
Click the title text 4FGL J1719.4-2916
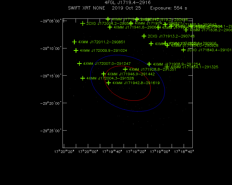[x=127, y=2]
